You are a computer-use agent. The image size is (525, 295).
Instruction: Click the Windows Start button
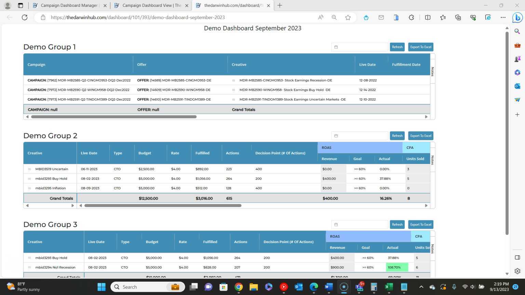(x=102, y=287)
